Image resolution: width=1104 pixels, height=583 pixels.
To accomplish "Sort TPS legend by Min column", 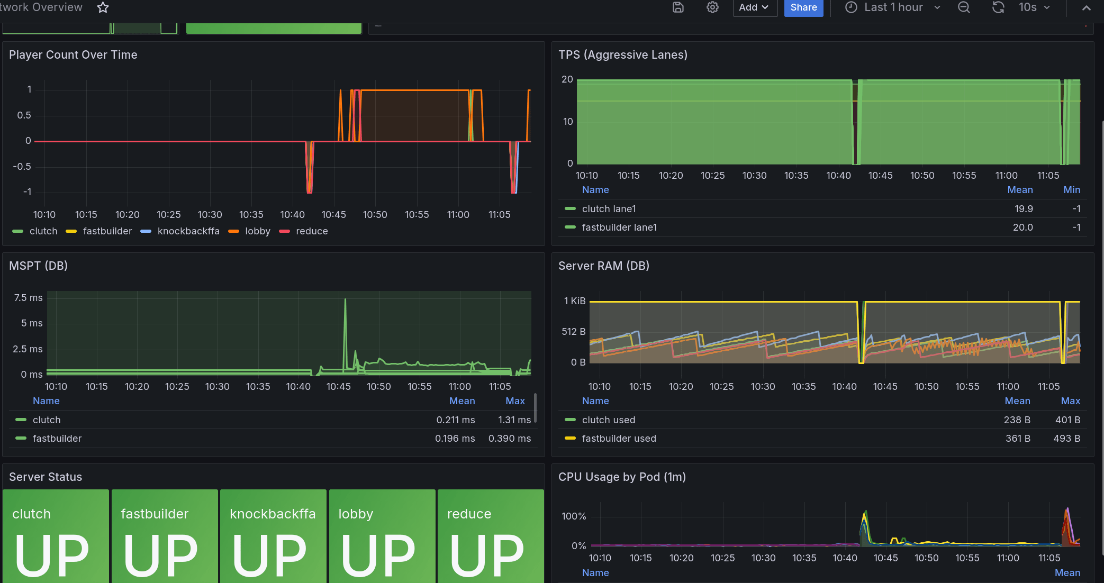I will tap(1072, 190).
